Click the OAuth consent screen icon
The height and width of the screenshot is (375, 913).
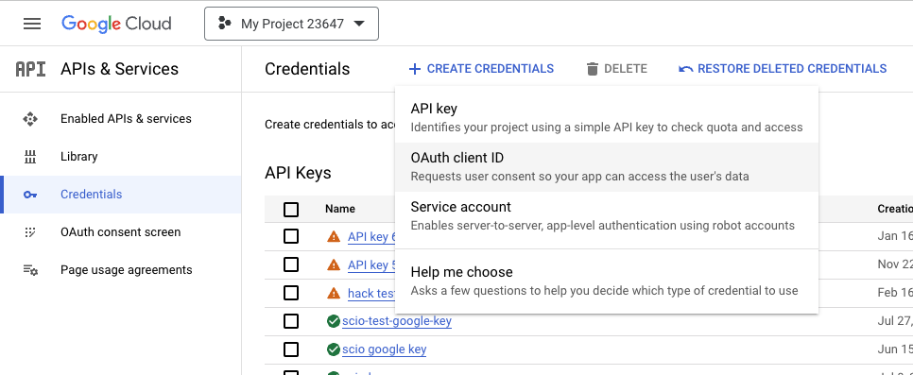30,232
